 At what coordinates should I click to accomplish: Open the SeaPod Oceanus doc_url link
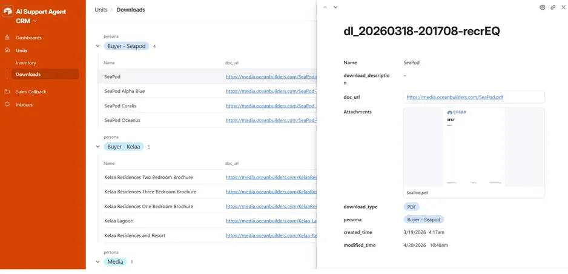271,120
